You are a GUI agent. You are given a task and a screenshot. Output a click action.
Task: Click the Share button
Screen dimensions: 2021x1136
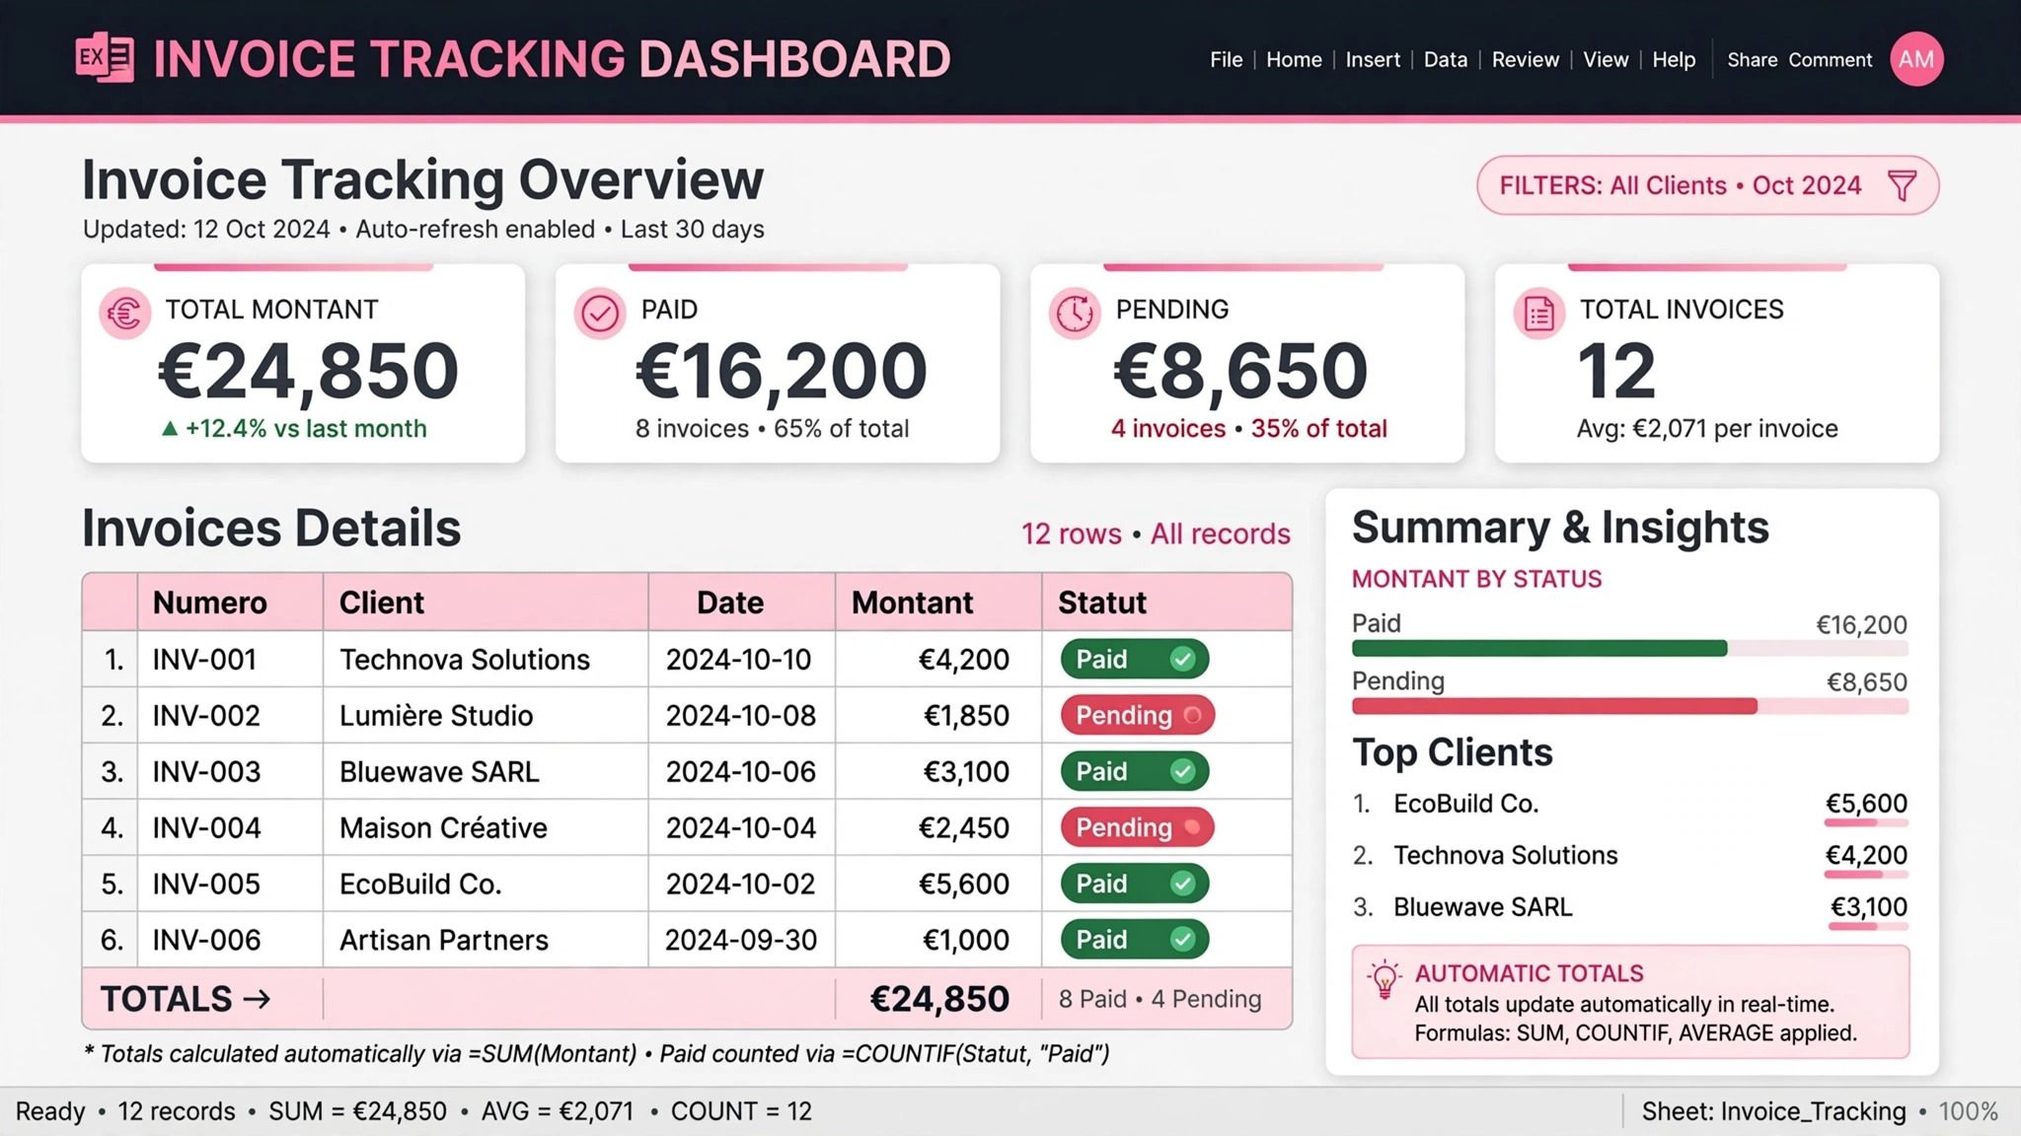(1753, 59)
